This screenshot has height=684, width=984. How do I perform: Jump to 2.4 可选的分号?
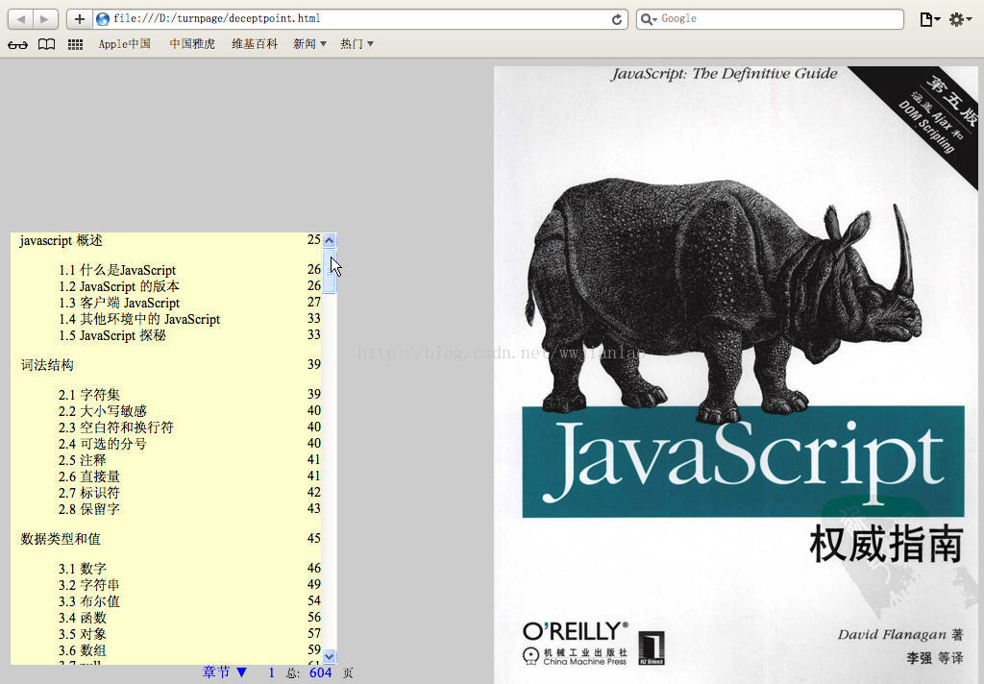click(102, 444)
